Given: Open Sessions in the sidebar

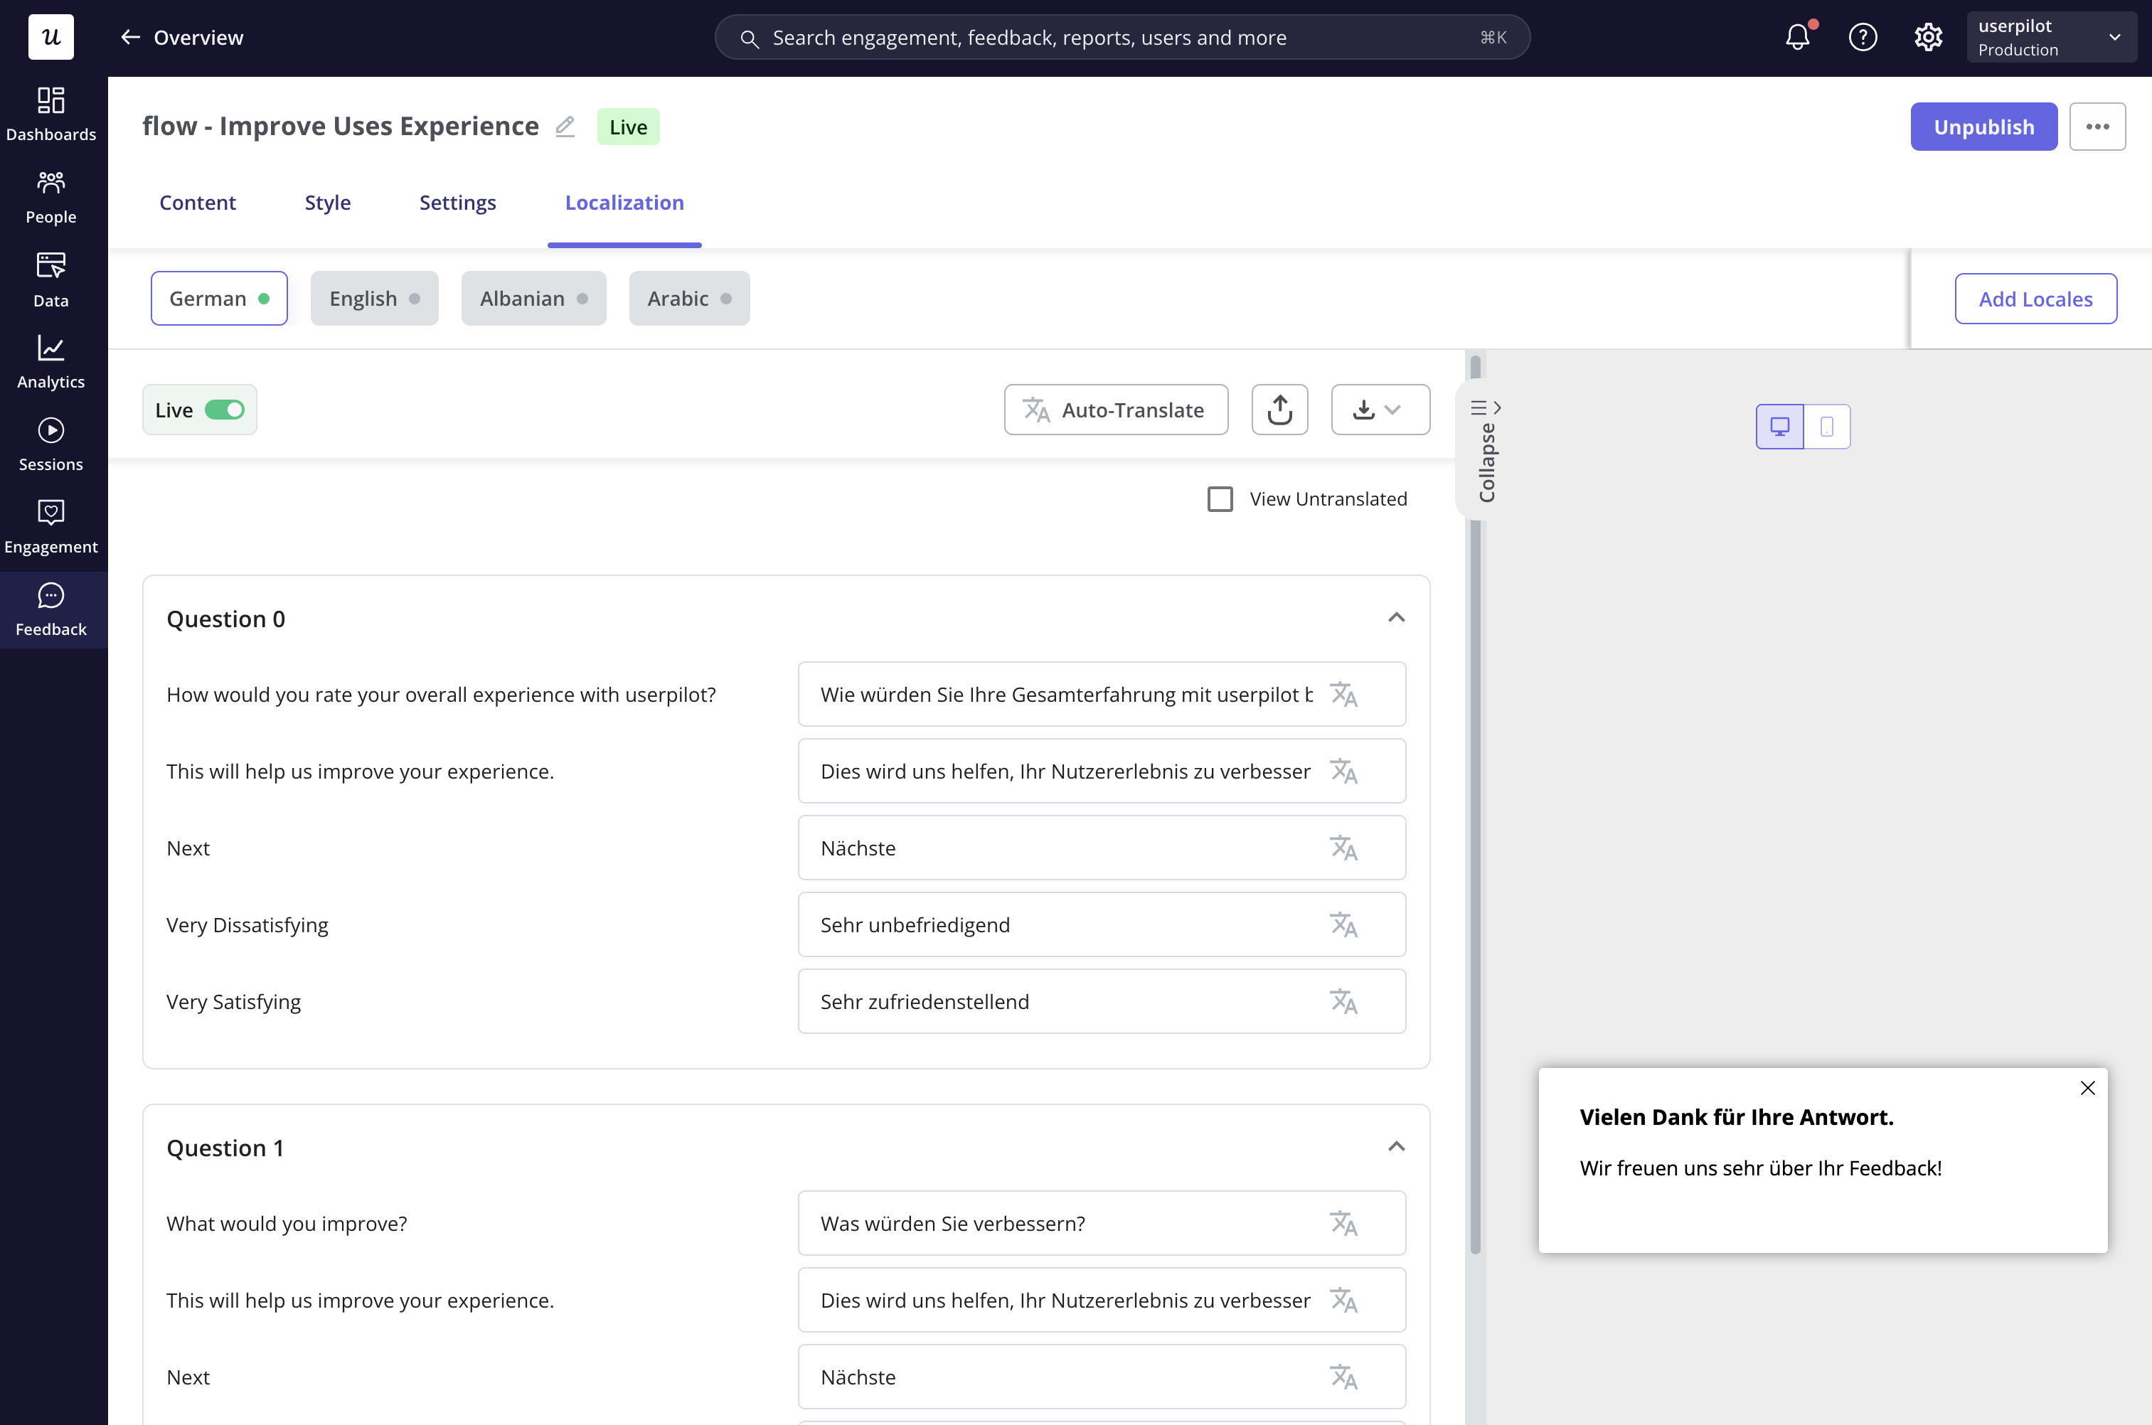Looking at the screenshot, I should click(51, 444).
